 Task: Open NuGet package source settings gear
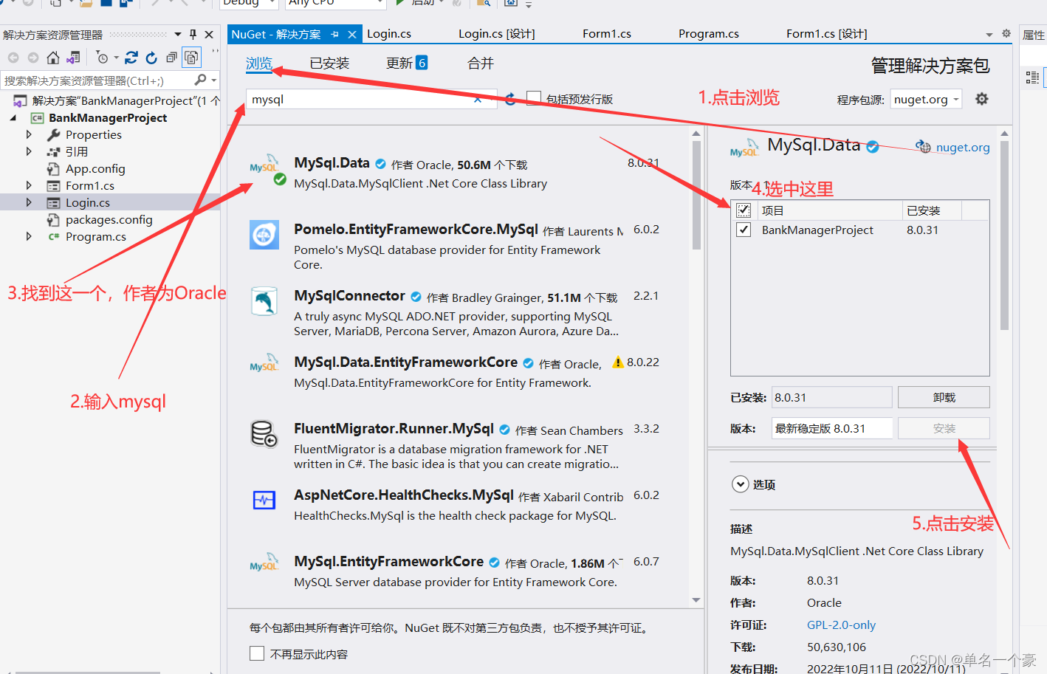[981, 99]
